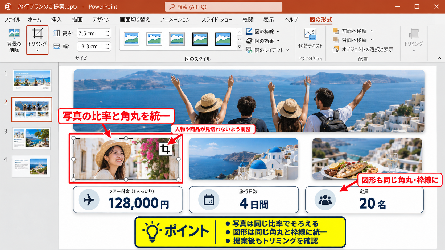The image size is (445, 250).
Task: Apply the third picture style in gallery
Action: pyautogui.click(x=177, y=39)
